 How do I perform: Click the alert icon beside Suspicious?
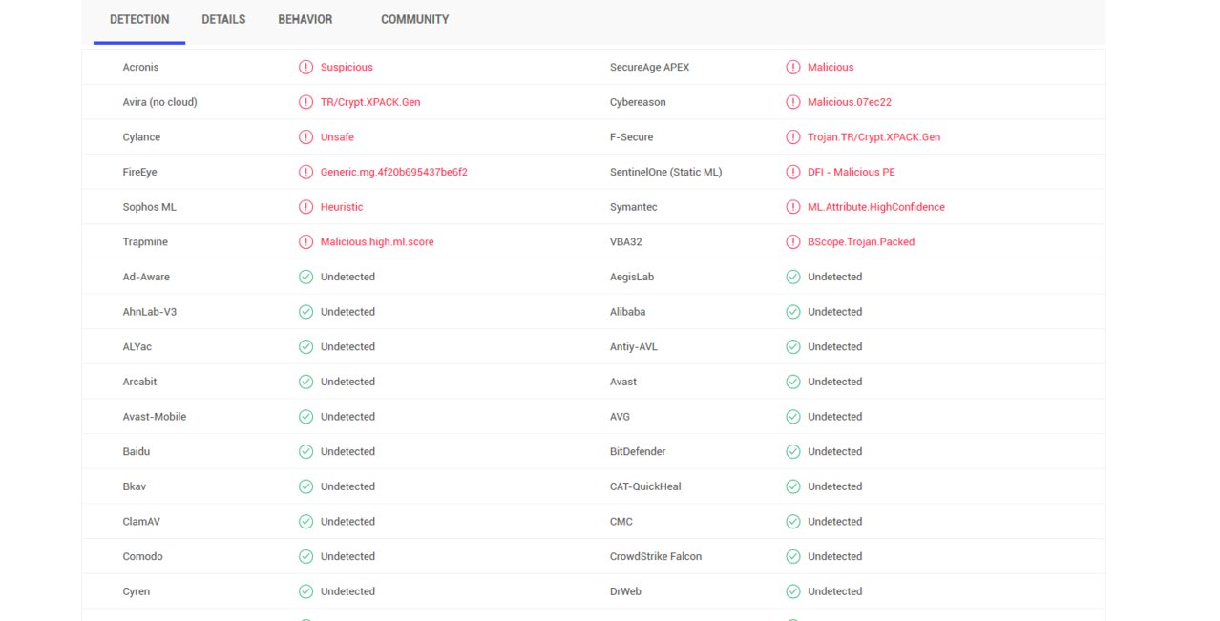pyautogui.click(x=305, y=67)
